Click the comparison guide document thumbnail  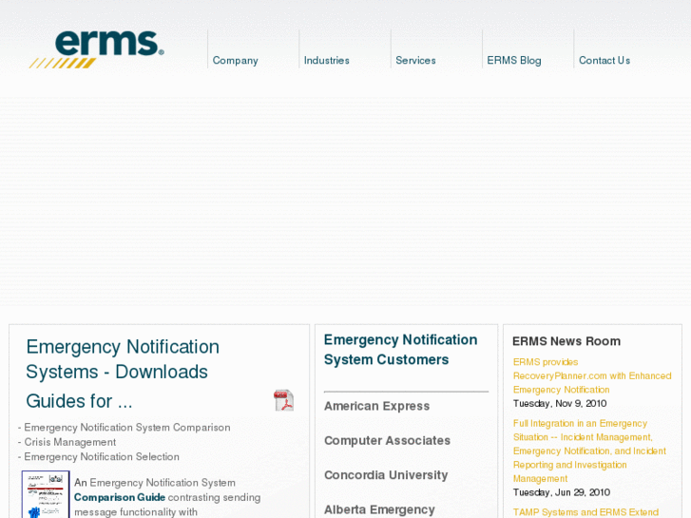[x=46, y=494]
